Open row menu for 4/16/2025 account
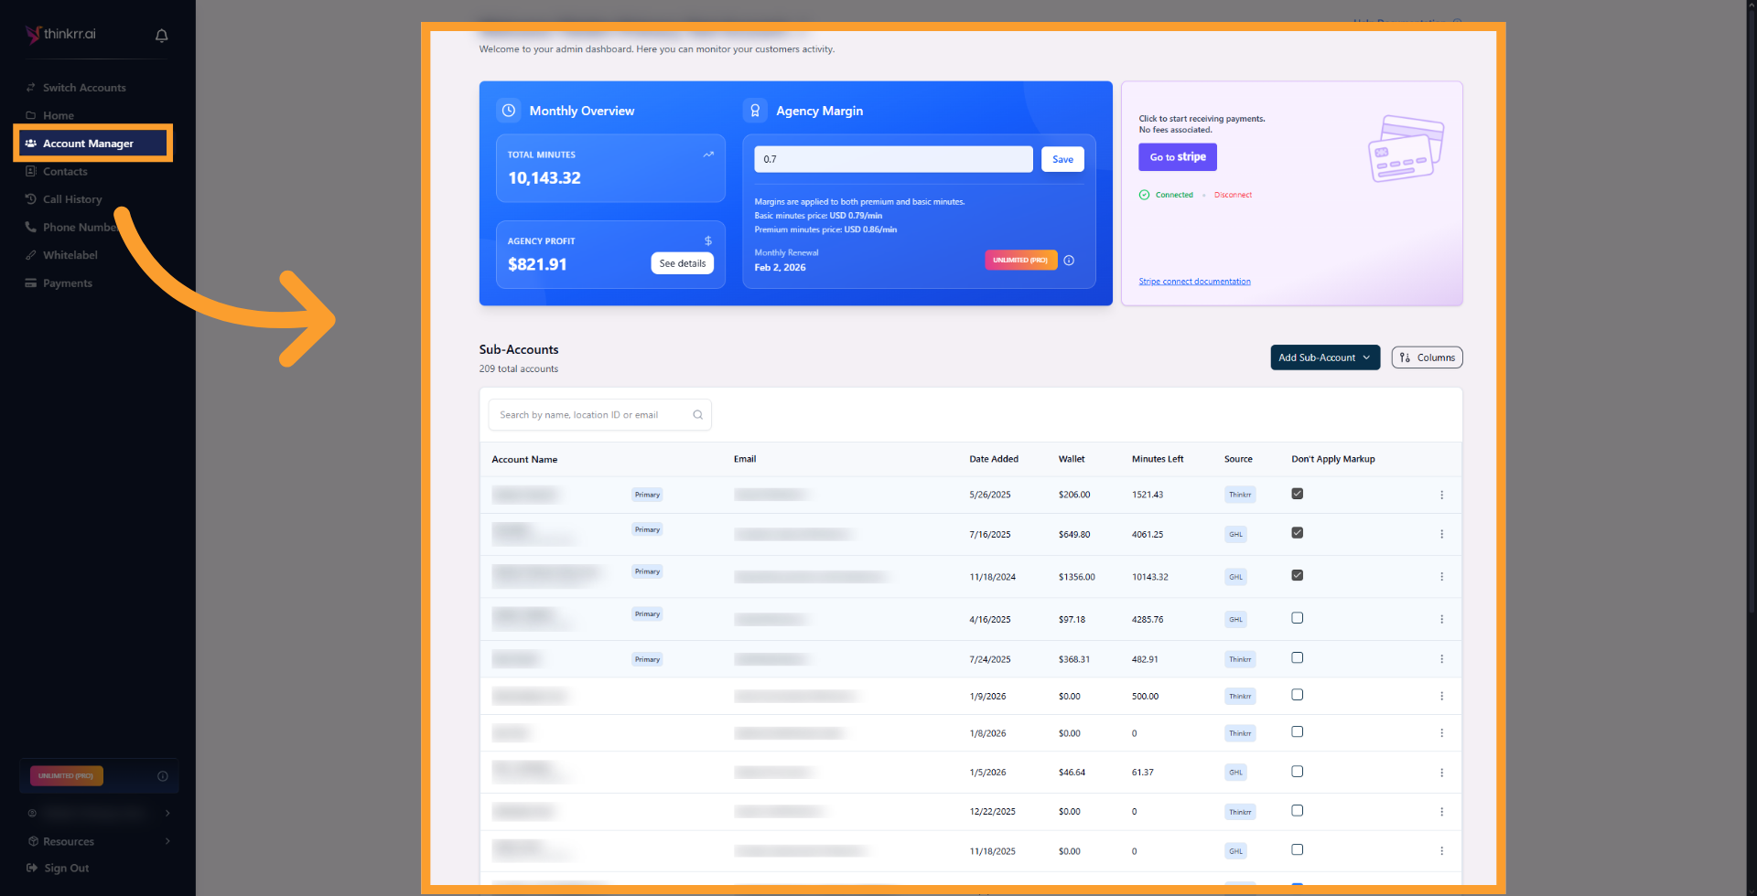Screen dimensions: 1757x896 click(1441, 619)
